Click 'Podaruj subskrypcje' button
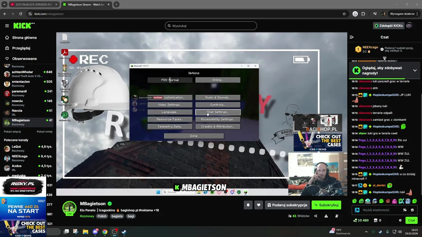The height and width of the screenshot is (237, 422). [287, 205]
